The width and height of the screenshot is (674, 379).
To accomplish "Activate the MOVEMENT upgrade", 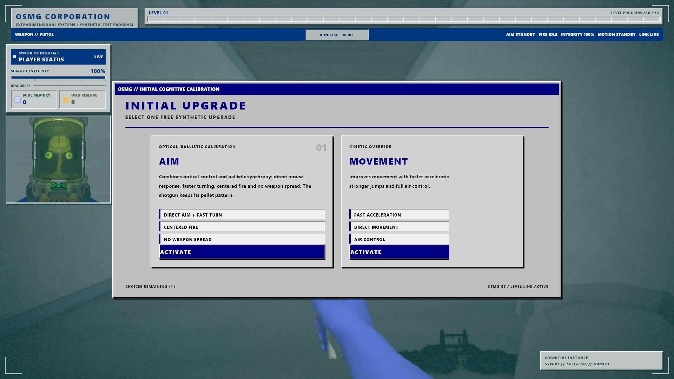I will pos(399,252).
